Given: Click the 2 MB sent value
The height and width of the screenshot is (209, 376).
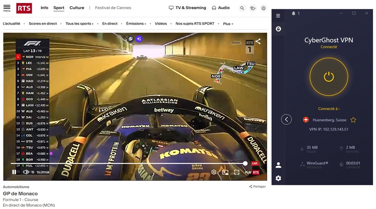Looking at the screenshot, I should click(x=351, y=148).
